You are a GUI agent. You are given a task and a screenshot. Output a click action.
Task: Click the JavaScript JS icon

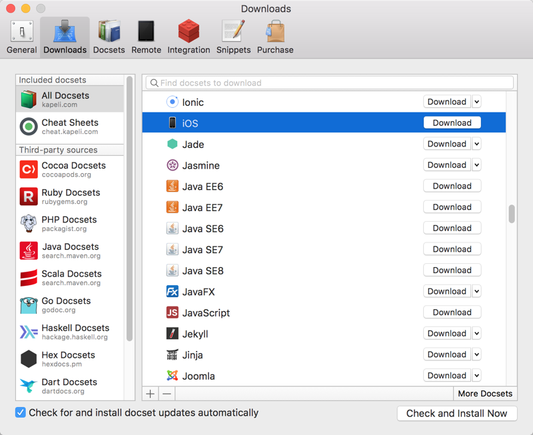point(173,312)
